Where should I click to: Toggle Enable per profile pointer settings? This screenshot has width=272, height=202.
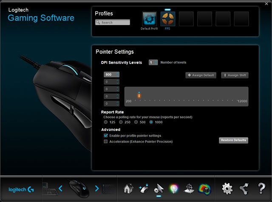pos(106,135)
